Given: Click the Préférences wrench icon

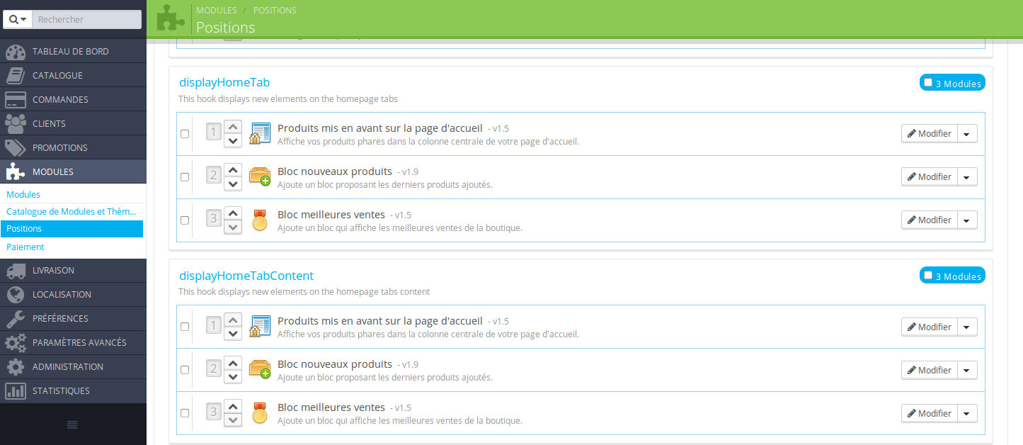Looking at the screenshot, I should tap(16, 319).
